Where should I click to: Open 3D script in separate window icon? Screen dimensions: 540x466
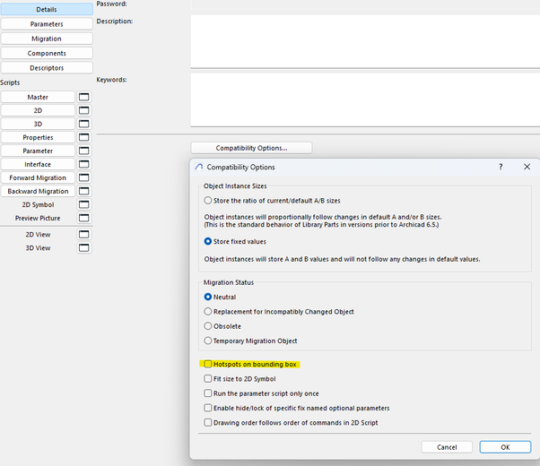coord(83,124)
